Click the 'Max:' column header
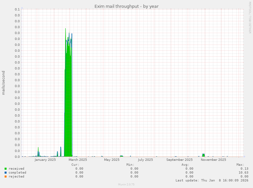The width and height of the screenshot is (253, 188). (241, 165)
